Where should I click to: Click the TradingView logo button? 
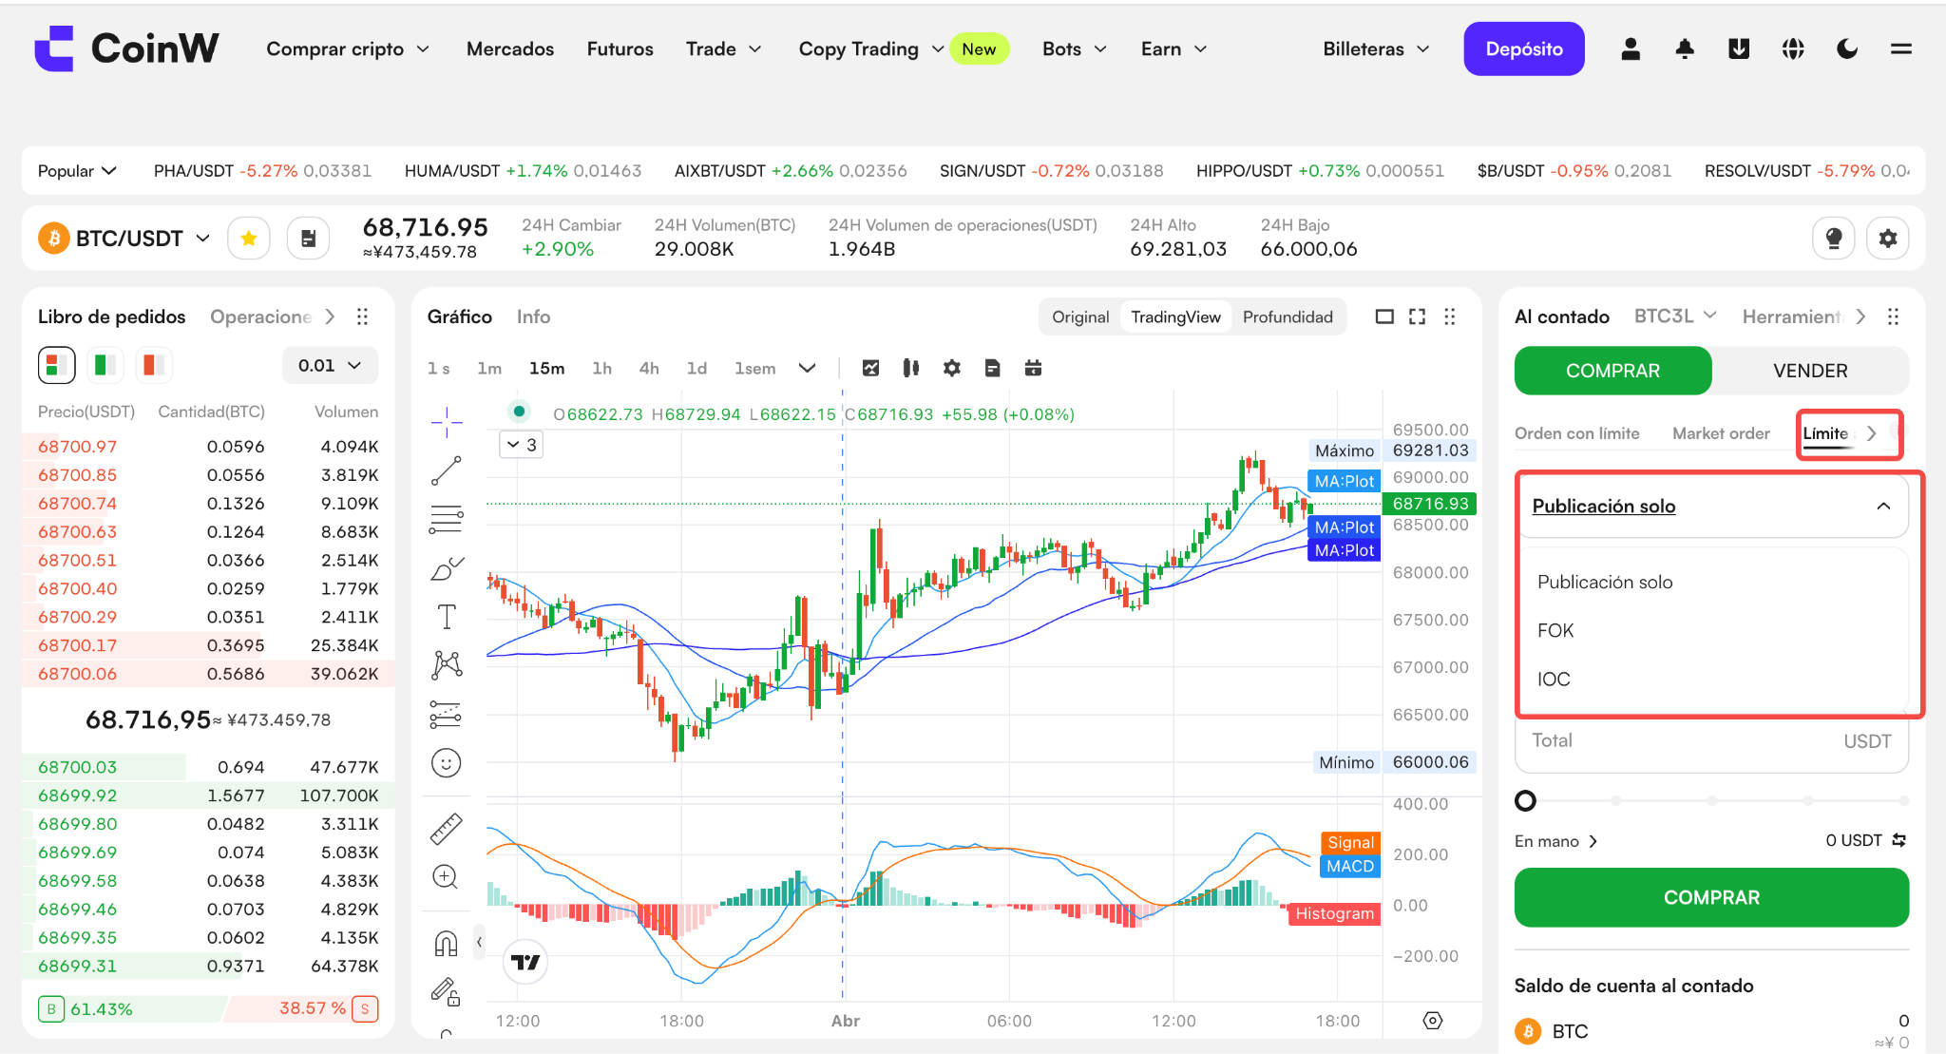[x=525, y=962]
